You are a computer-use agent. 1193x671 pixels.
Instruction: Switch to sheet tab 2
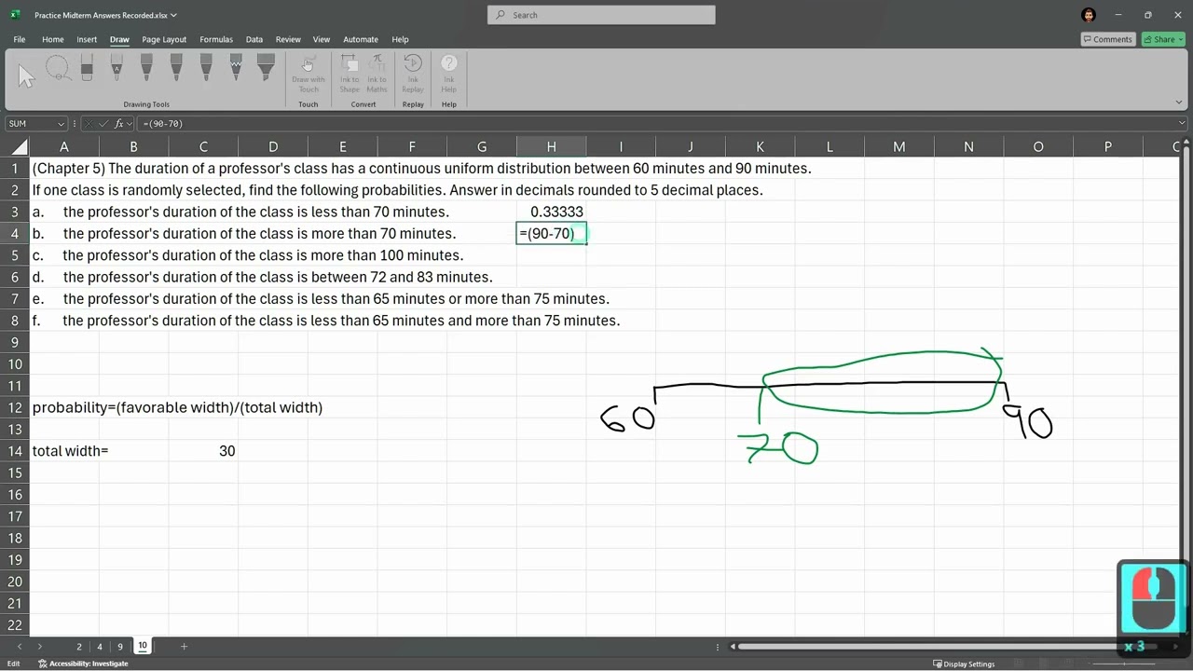tap(79, 646)
